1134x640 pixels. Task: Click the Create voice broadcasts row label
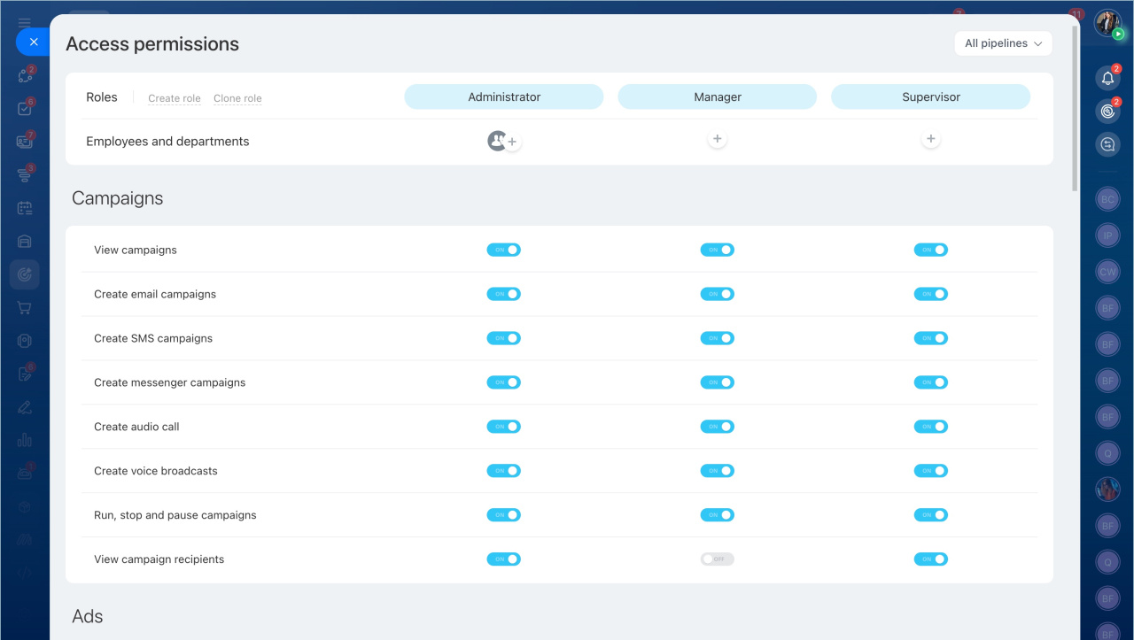156,471
